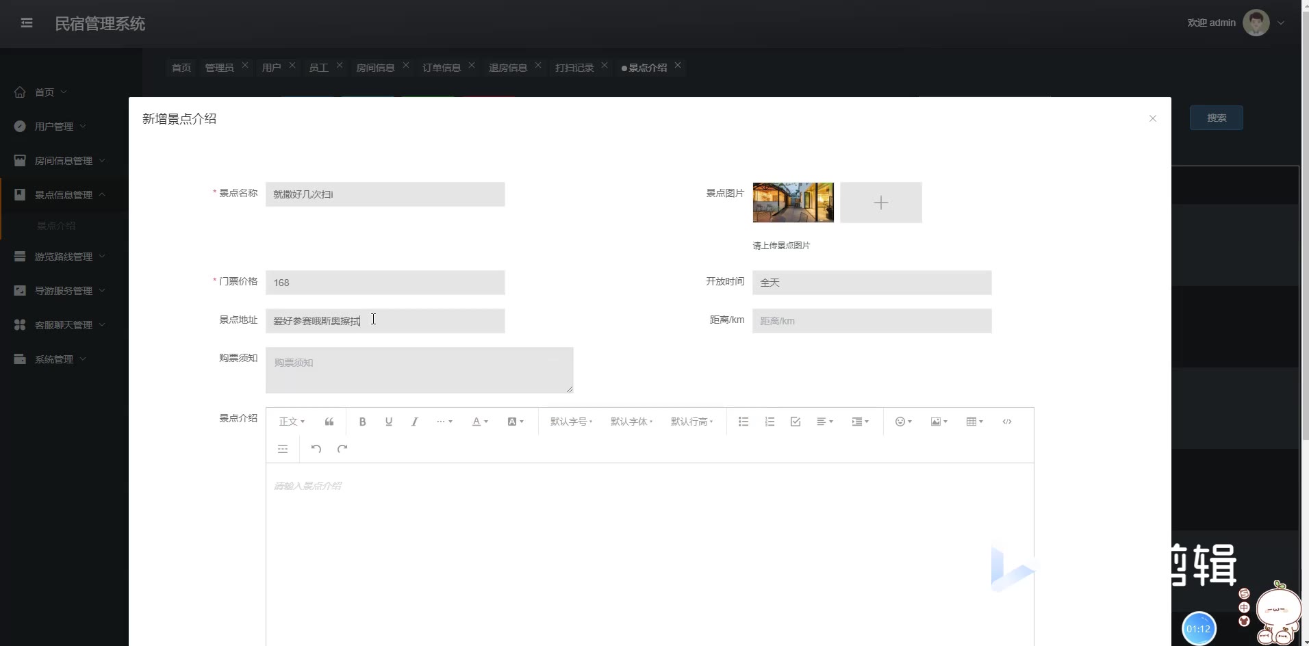Click the 民宿管理系统 title
The width and height of the screenshot is (1309, 646).
[100, 24]
